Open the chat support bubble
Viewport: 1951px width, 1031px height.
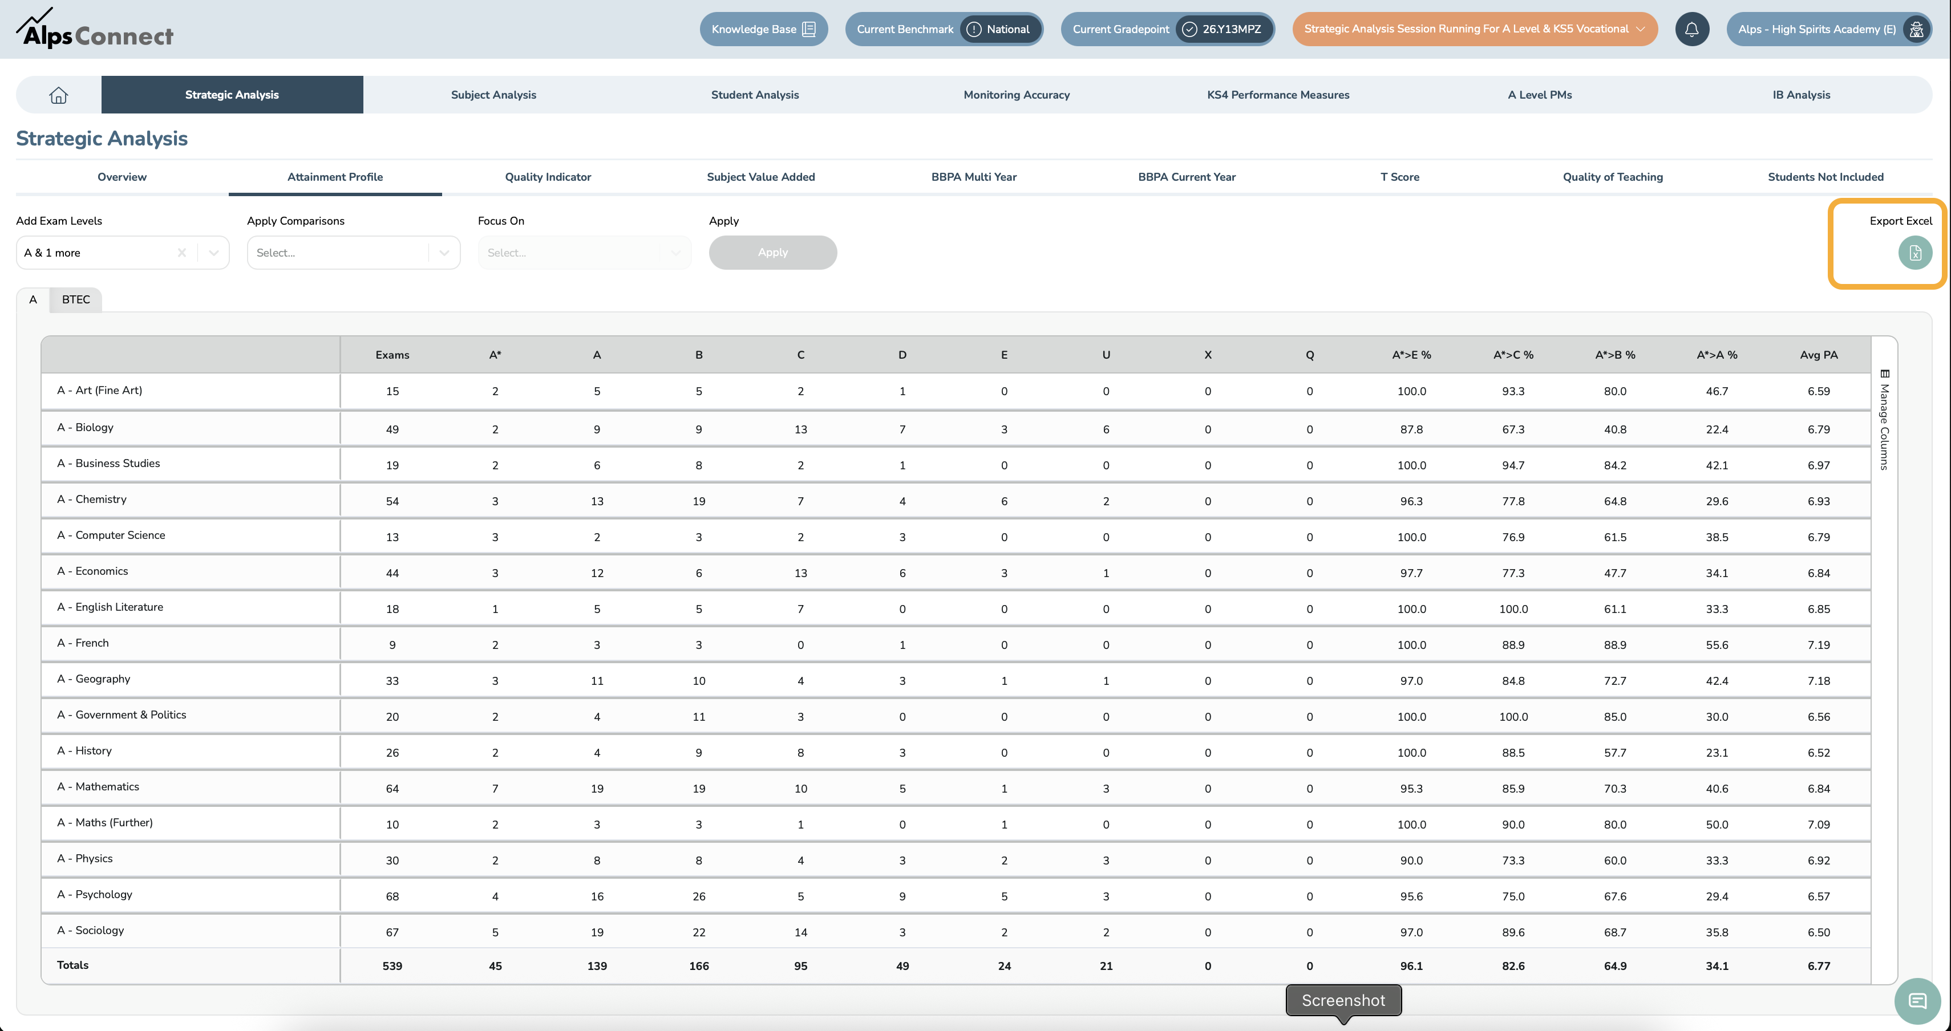click(1917, 1001)
